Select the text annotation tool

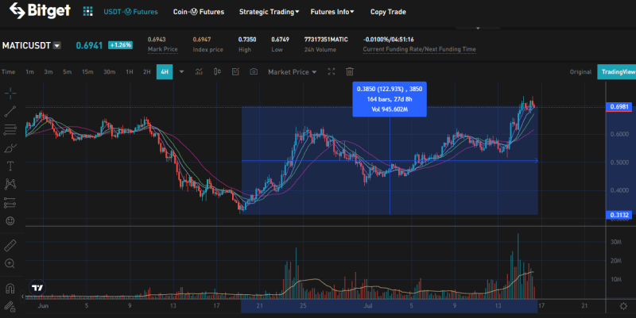point(10,166)
